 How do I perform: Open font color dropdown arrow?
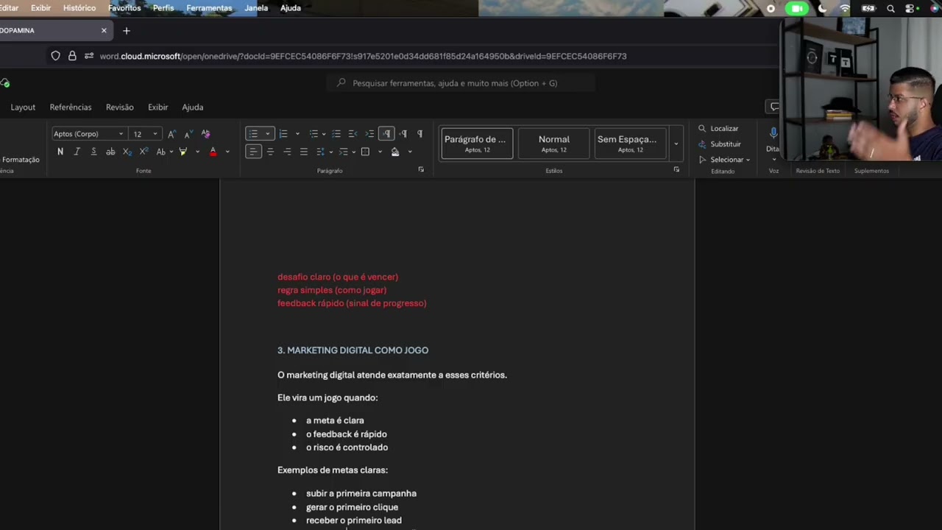[x=227, y=152]
